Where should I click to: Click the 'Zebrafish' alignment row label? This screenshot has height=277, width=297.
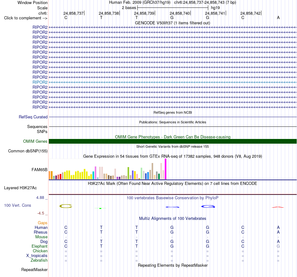click(x=39, y=260)
